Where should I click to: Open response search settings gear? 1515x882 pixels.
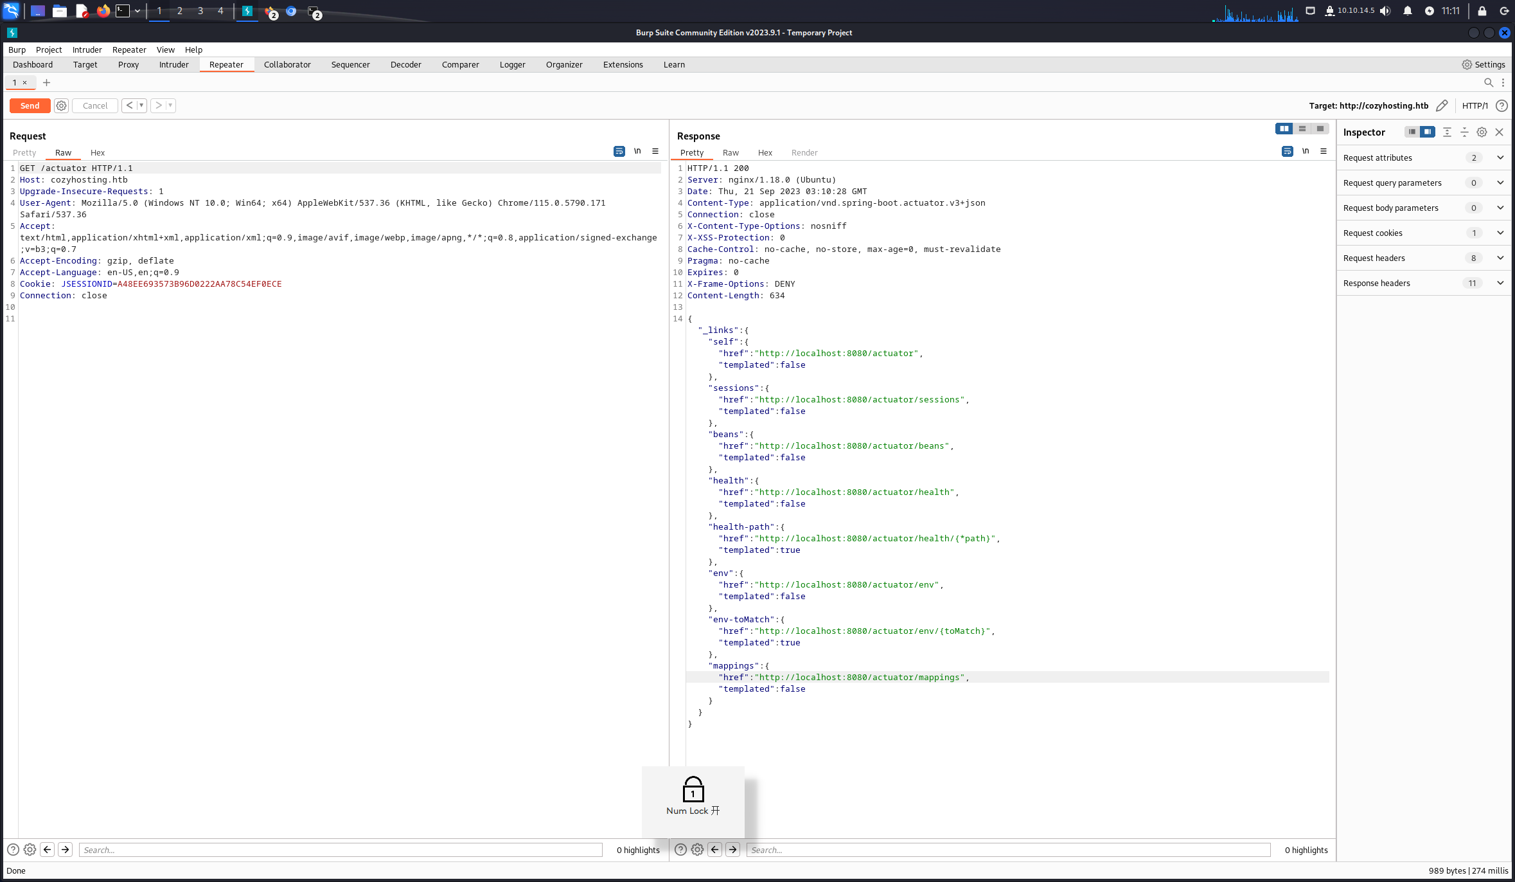click(697, 850)
